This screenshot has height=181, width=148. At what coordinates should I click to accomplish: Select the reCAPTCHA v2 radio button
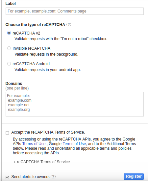pyautogui.click(x=9, y=33)
